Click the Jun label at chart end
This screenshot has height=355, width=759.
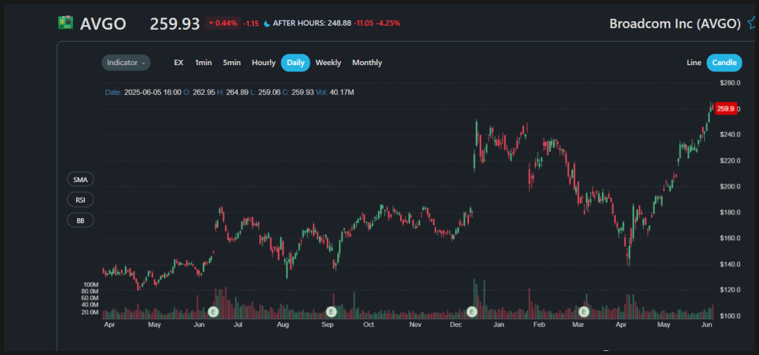click(706, 324)
